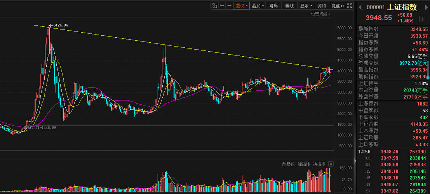Go to previous stock arrow
The height and width of the screenshot is (194, 430).
(360, 7)
